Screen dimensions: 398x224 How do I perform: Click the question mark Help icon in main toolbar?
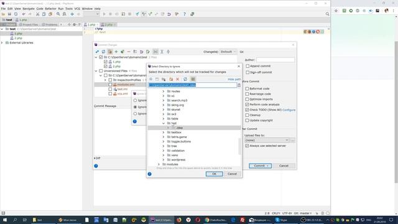(x=185, y=14)
